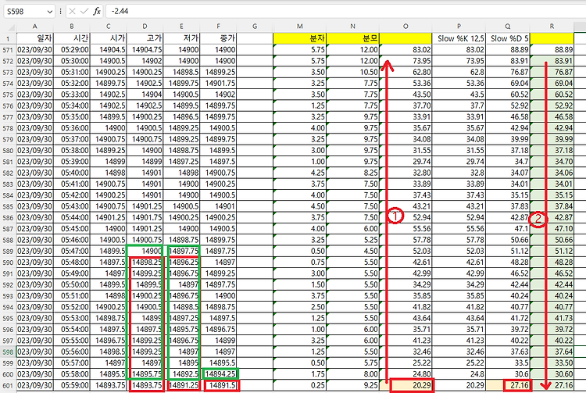This screenshot has width=586, height=393.
Task: Select row 601 header number
Action: coord(8,385)
